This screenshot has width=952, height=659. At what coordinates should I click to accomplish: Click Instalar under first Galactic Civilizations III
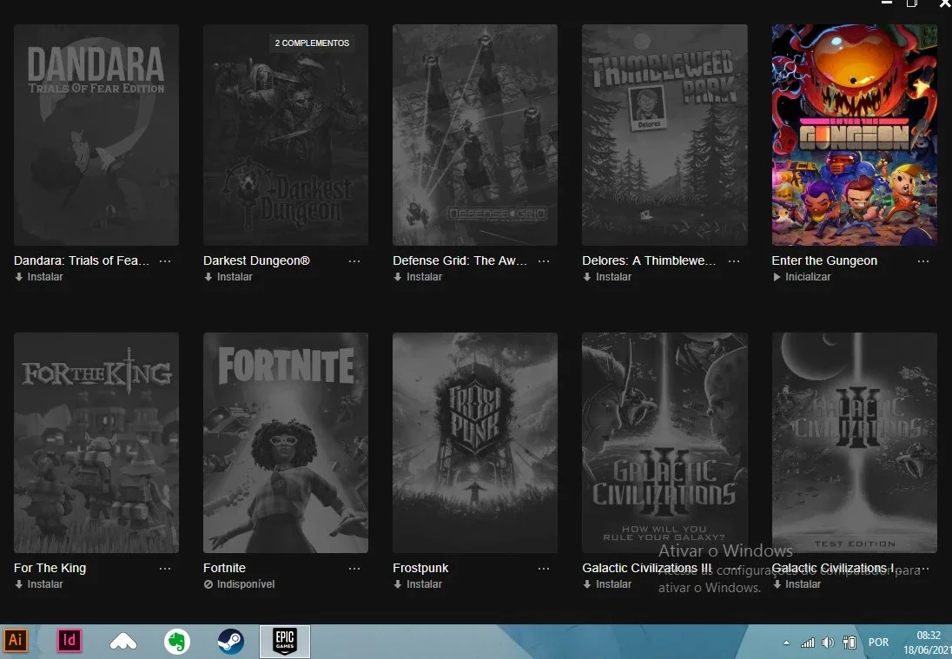[607, 584]
